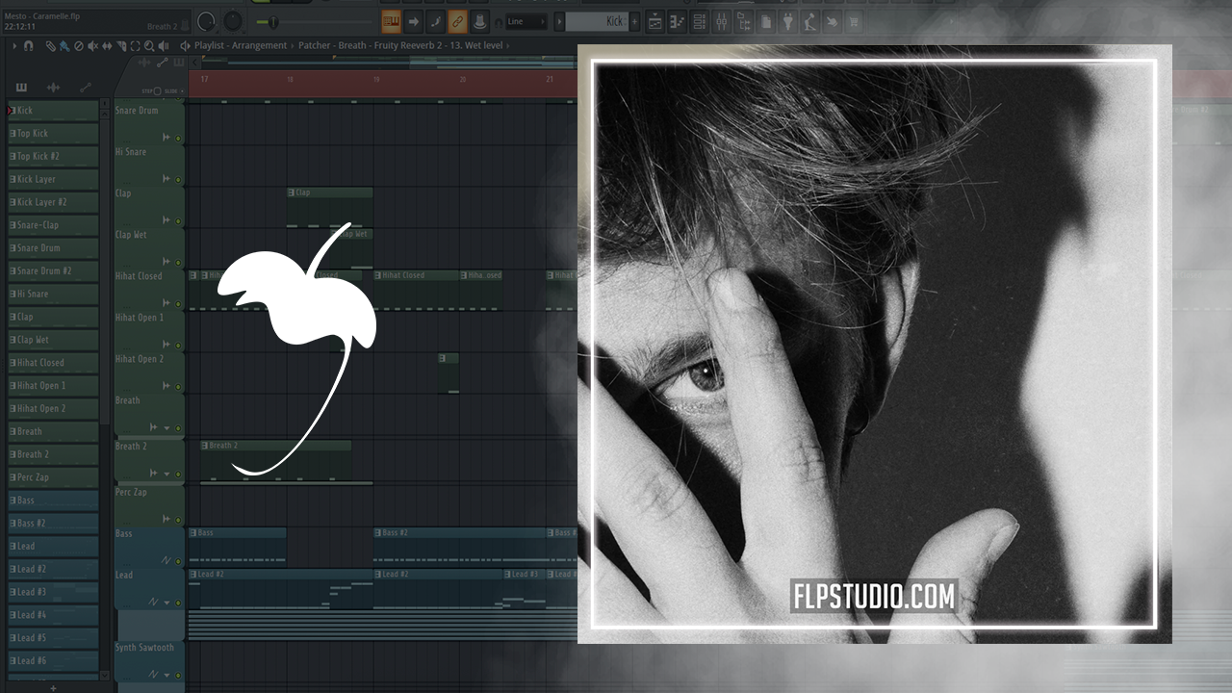Image resolution: width=1232 pixels, height=693 pixels.
Task: Toggle the playlist magnet snap icon
Action: (29, 45)
